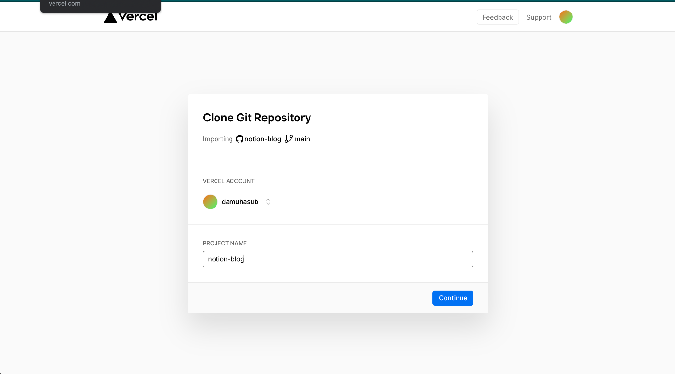Click the notion-blog repository name
This screenshot has width=675, height=374.
point(263,139)
